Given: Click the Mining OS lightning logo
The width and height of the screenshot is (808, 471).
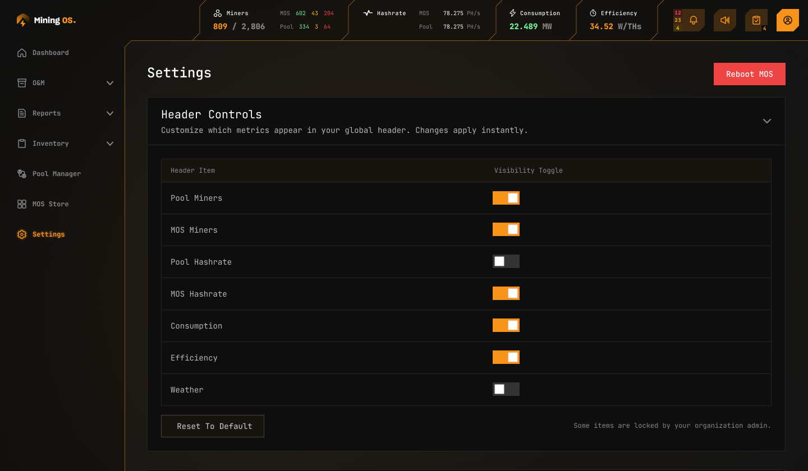Looking at the screenshot, I should coord(22,20).
